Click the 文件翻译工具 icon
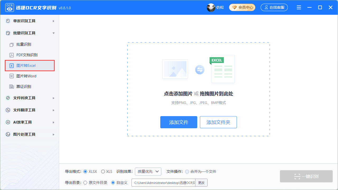338x190 pixels. coord(8,110)
